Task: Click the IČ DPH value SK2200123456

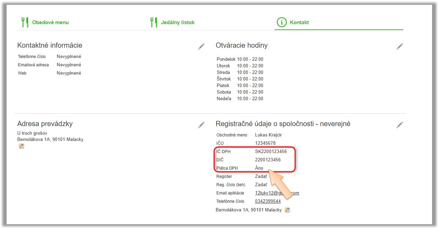Action: tap(271, 152)
